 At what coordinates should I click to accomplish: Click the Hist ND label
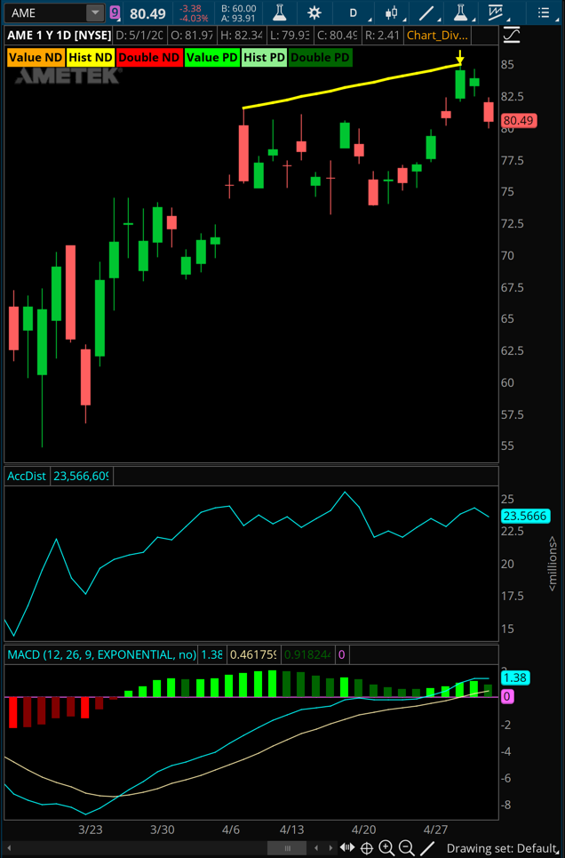click(91, 58)
